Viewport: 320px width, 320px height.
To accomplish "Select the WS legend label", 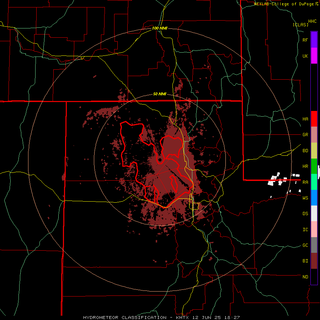I will pos(305,198).
